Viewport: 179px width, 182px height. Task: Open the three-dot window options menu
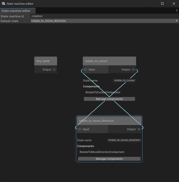coord(177,10)
